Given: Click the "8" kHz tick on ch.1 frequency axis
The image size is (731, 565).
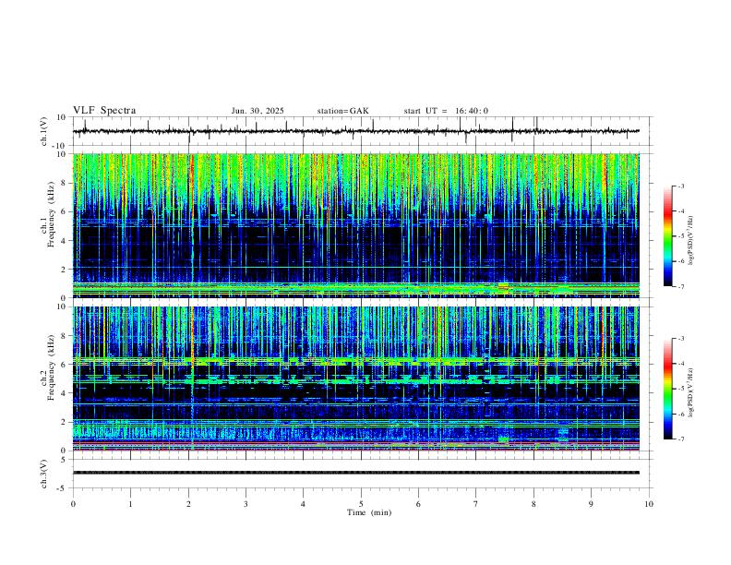Looking at the screenshot, I should coord(65,183).
